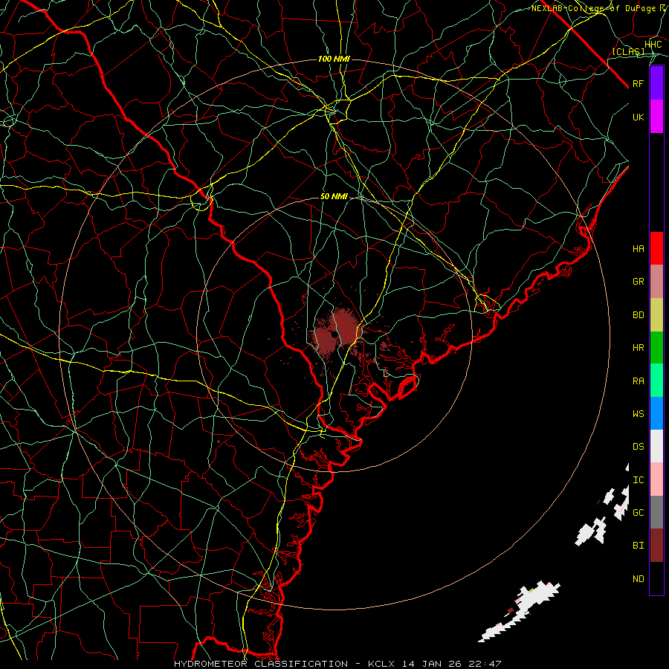Click the UK legend label
The width and height of the screenshot is (669, 669).
[x=639, y=117]
